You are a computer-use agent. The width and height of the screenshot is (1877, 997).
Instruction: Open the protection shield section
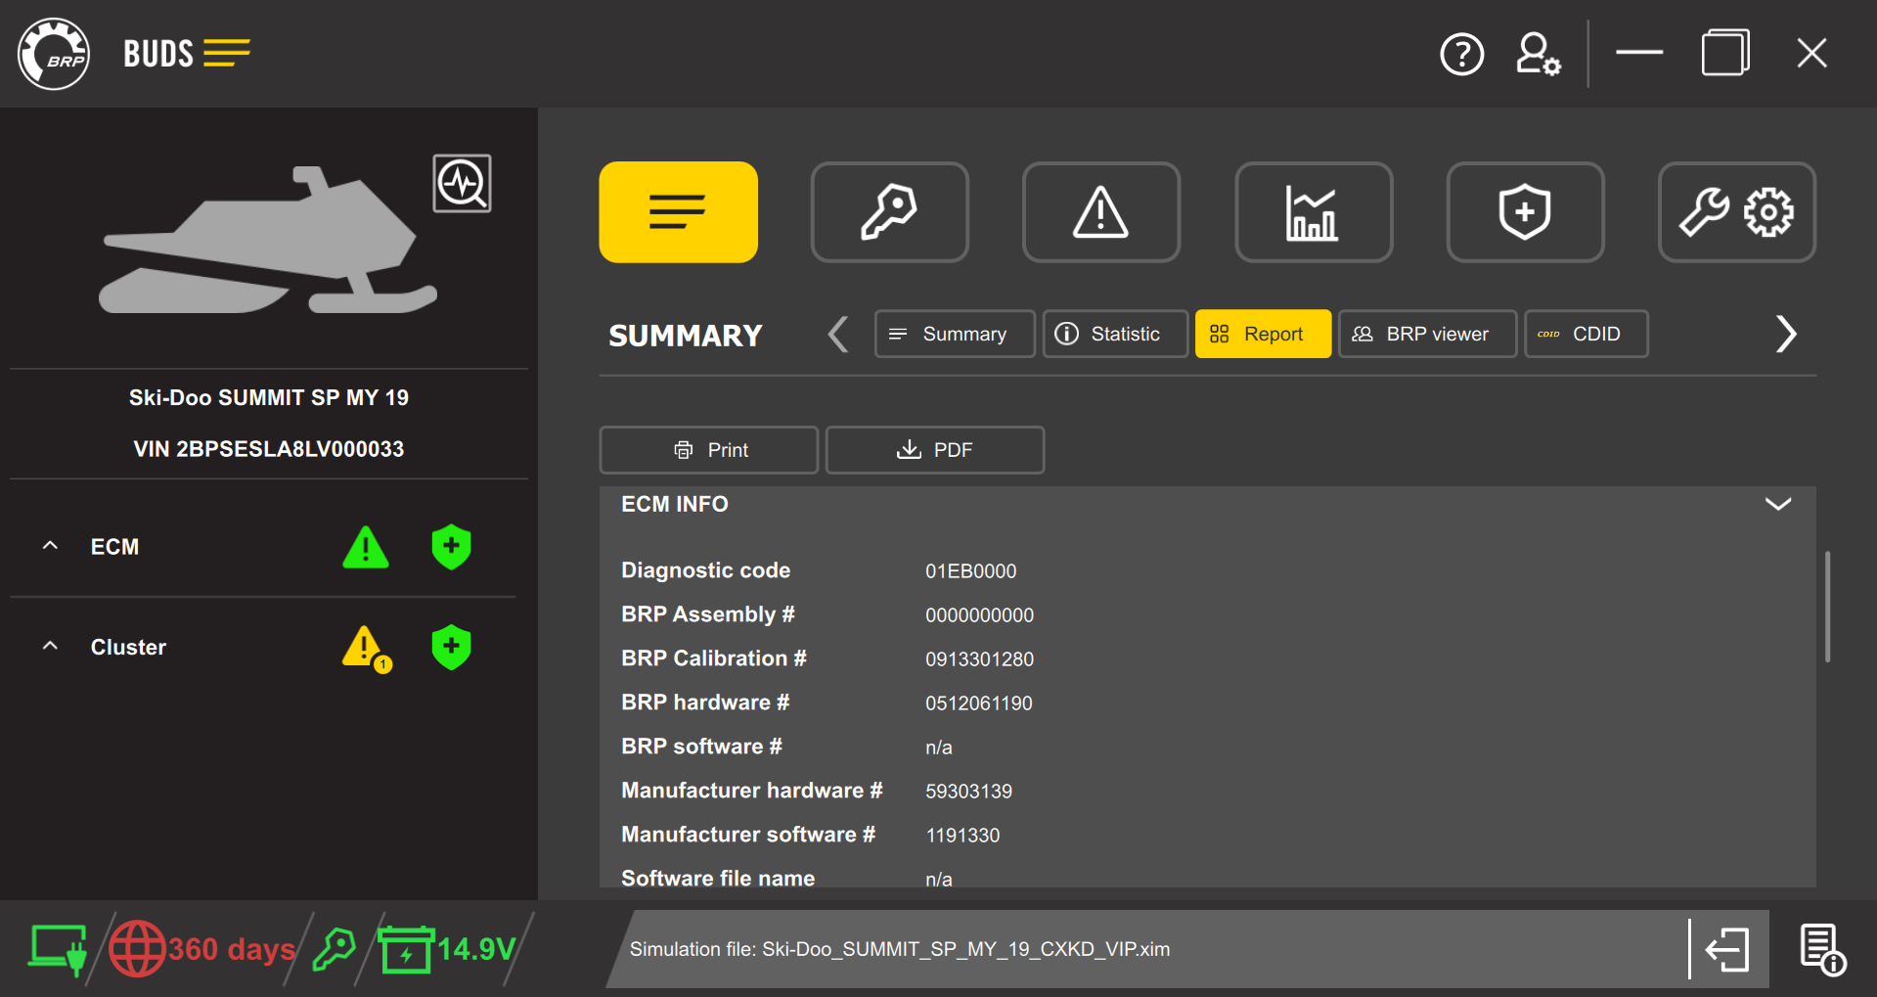point(1524,211)
